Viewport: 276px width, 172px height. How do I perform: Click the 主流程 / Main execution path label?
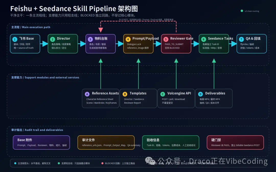coord(31,27)
